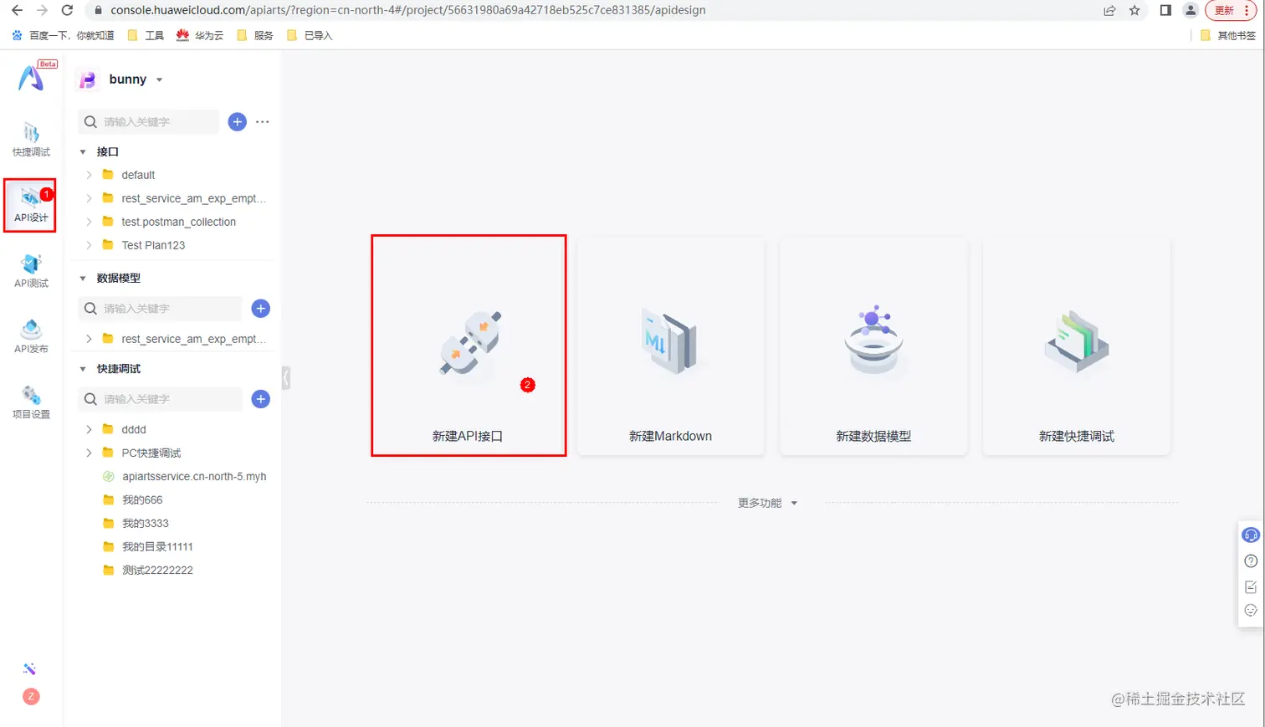Click the smiley face icon on right
Screen dimensions: 1265x727
coord(1251,611)
